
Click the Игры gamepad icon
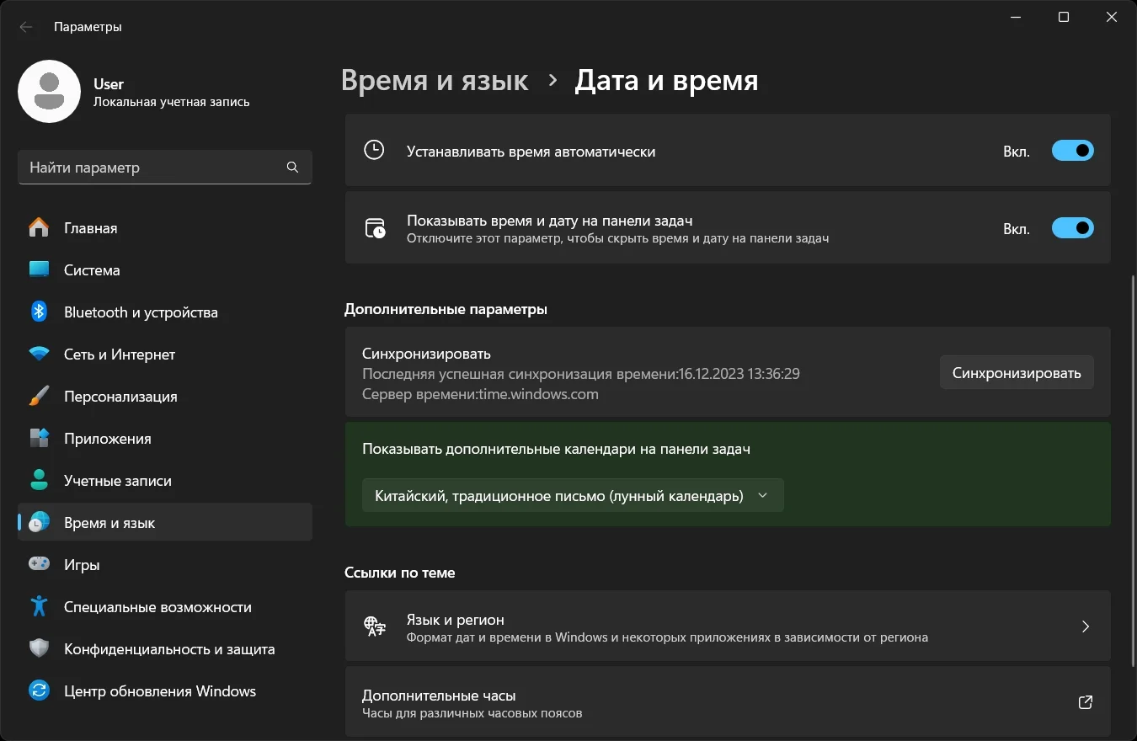pos(39,565)
